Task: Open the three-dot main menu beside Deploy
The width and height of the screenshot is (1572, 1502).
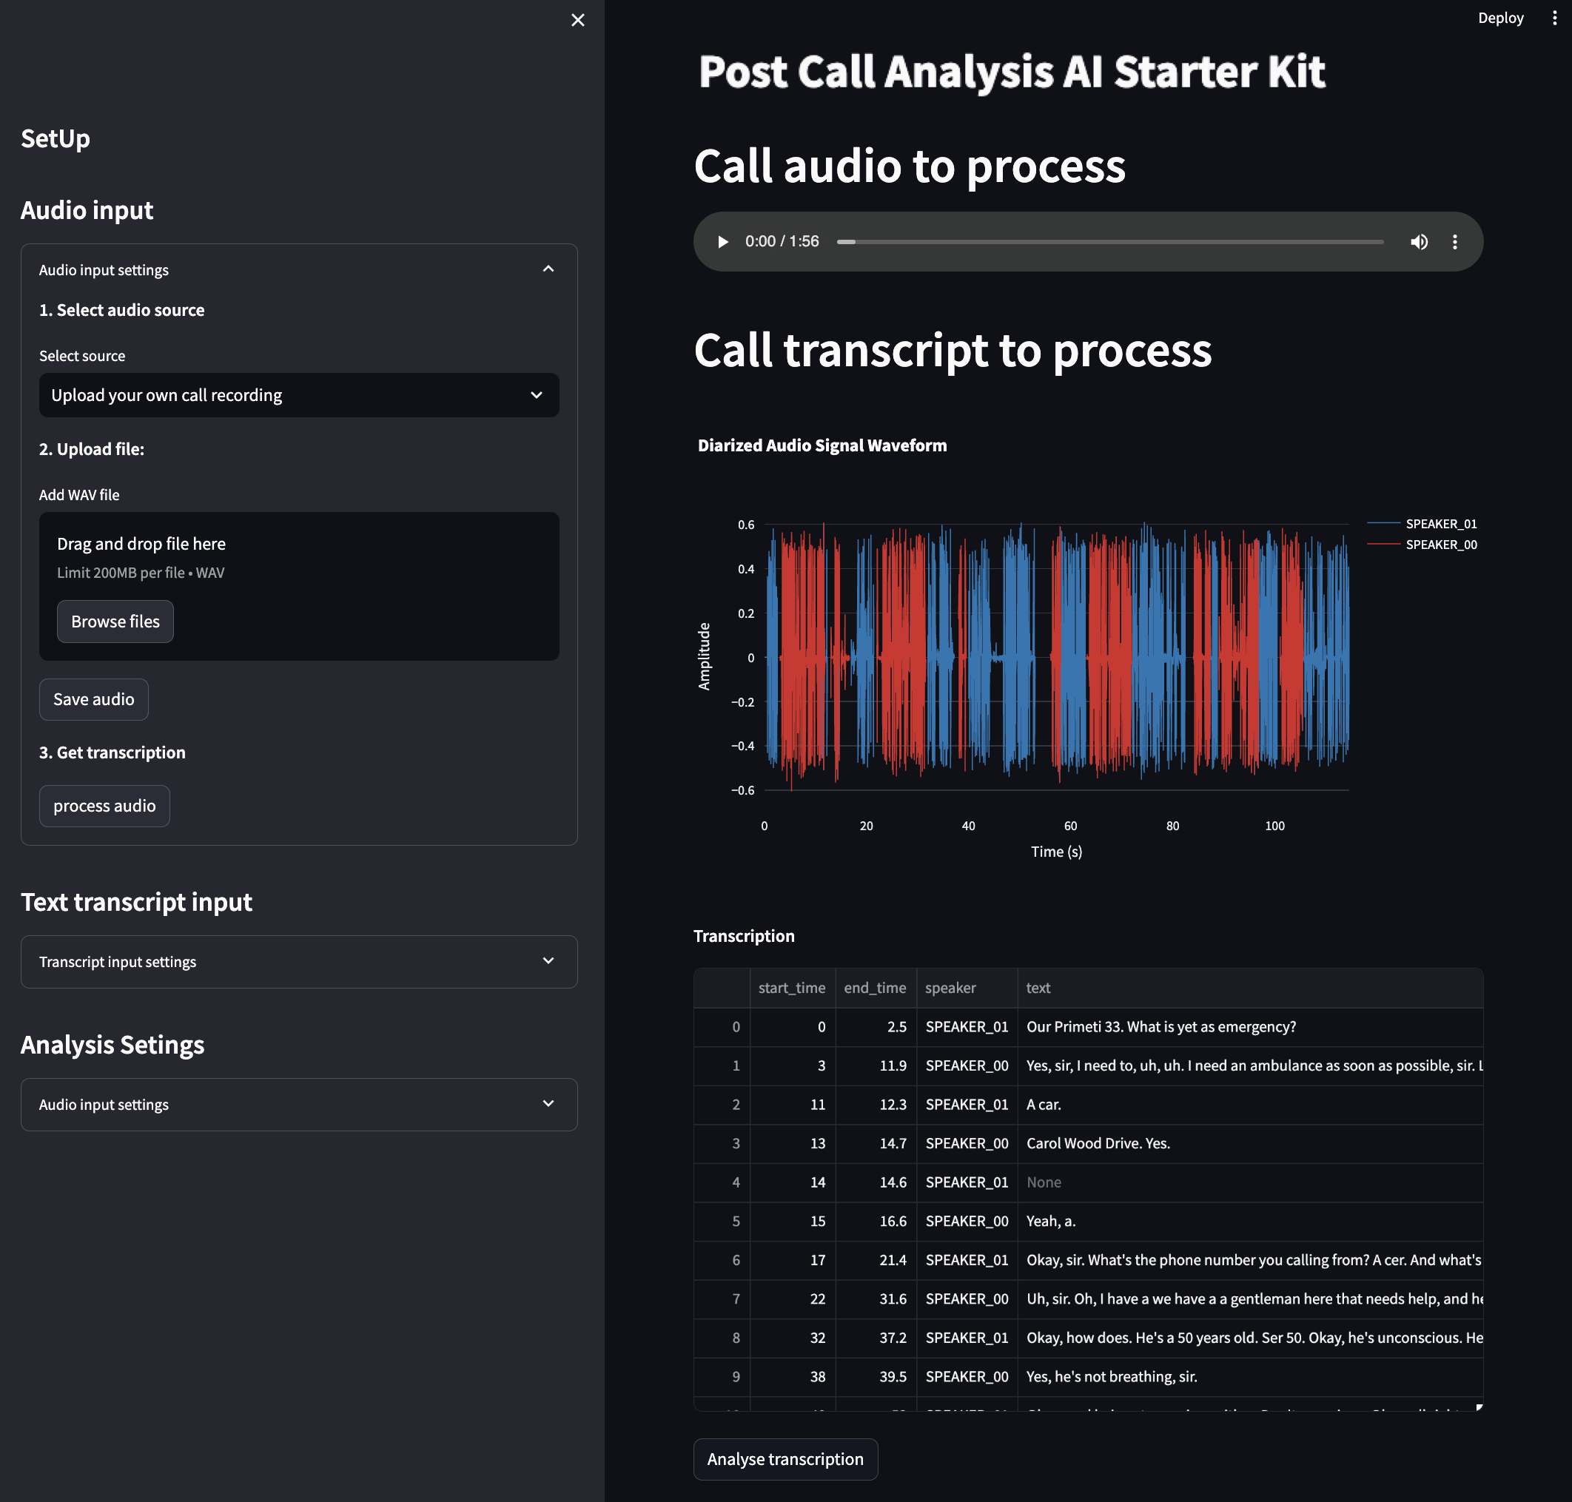Action: 1554,18
